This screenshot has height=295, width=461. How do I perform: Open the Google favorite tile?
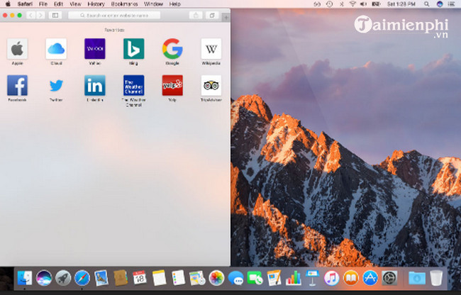click(x=172, y=49)
